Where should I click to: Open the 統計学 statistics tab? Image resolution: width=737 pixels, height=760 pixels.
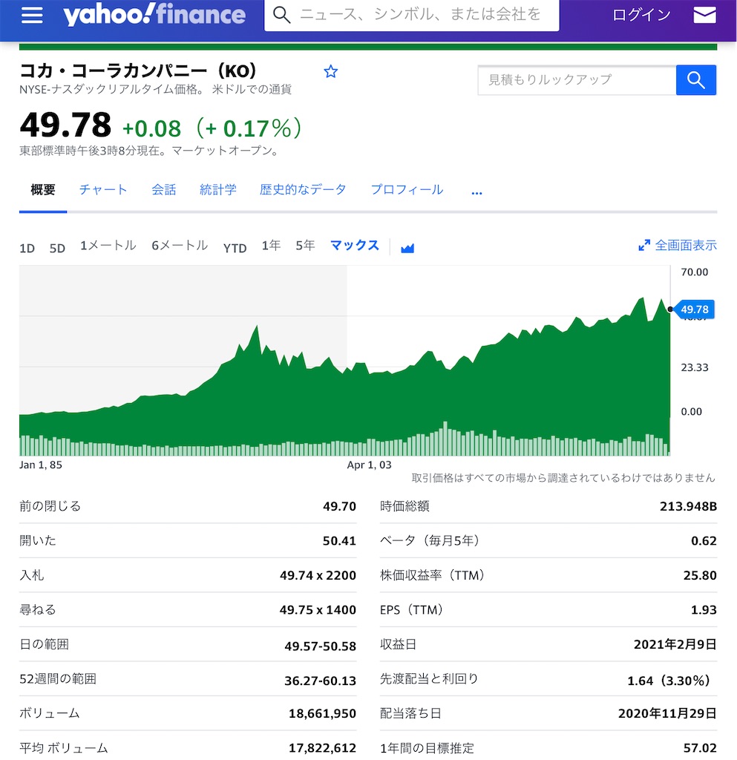coord(218,189)
